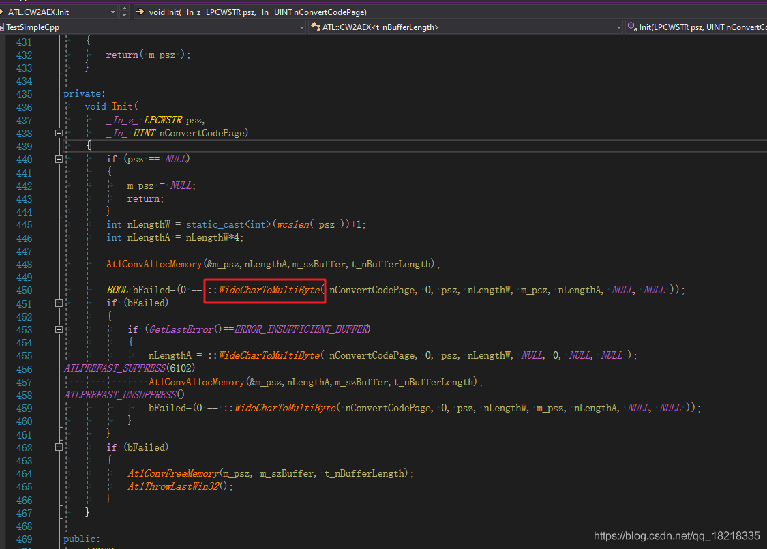767x549 pixels.
Task: Click the member icon before Init(LPCWSTR psz
Action: (631, 27)
